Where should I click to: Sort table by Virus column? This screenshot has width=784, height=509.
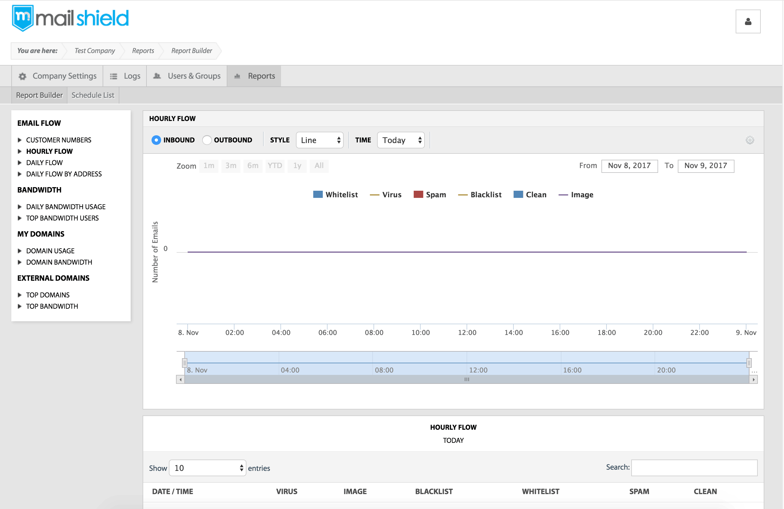pos(287,491)
